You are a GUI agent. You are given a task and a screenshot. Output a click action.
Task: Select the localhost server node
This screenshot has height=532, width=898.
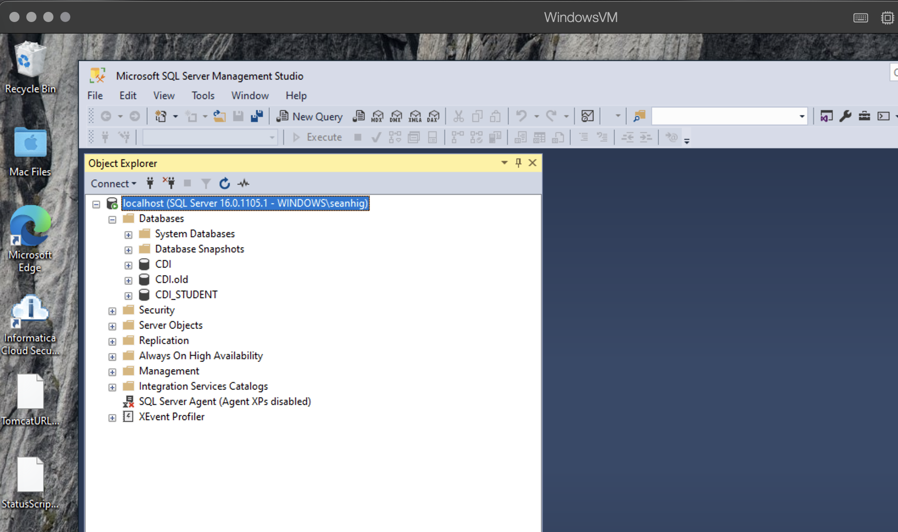click(245, 203)
